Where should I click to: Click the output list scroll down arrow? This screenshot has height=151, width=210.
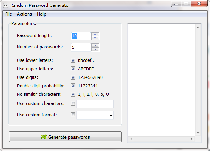tap(198, 133)
